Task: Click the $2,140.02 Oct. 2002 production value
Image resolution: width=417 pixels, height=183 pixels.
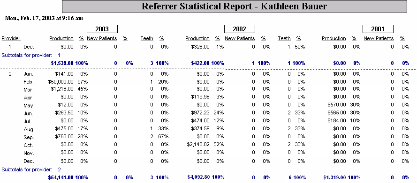Action: pos(198,145)
